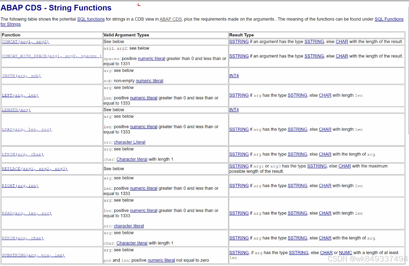Open 'numeric literal' link in INSTR row
This screenshot has height=266, width=409.
[x=149, y=81]
